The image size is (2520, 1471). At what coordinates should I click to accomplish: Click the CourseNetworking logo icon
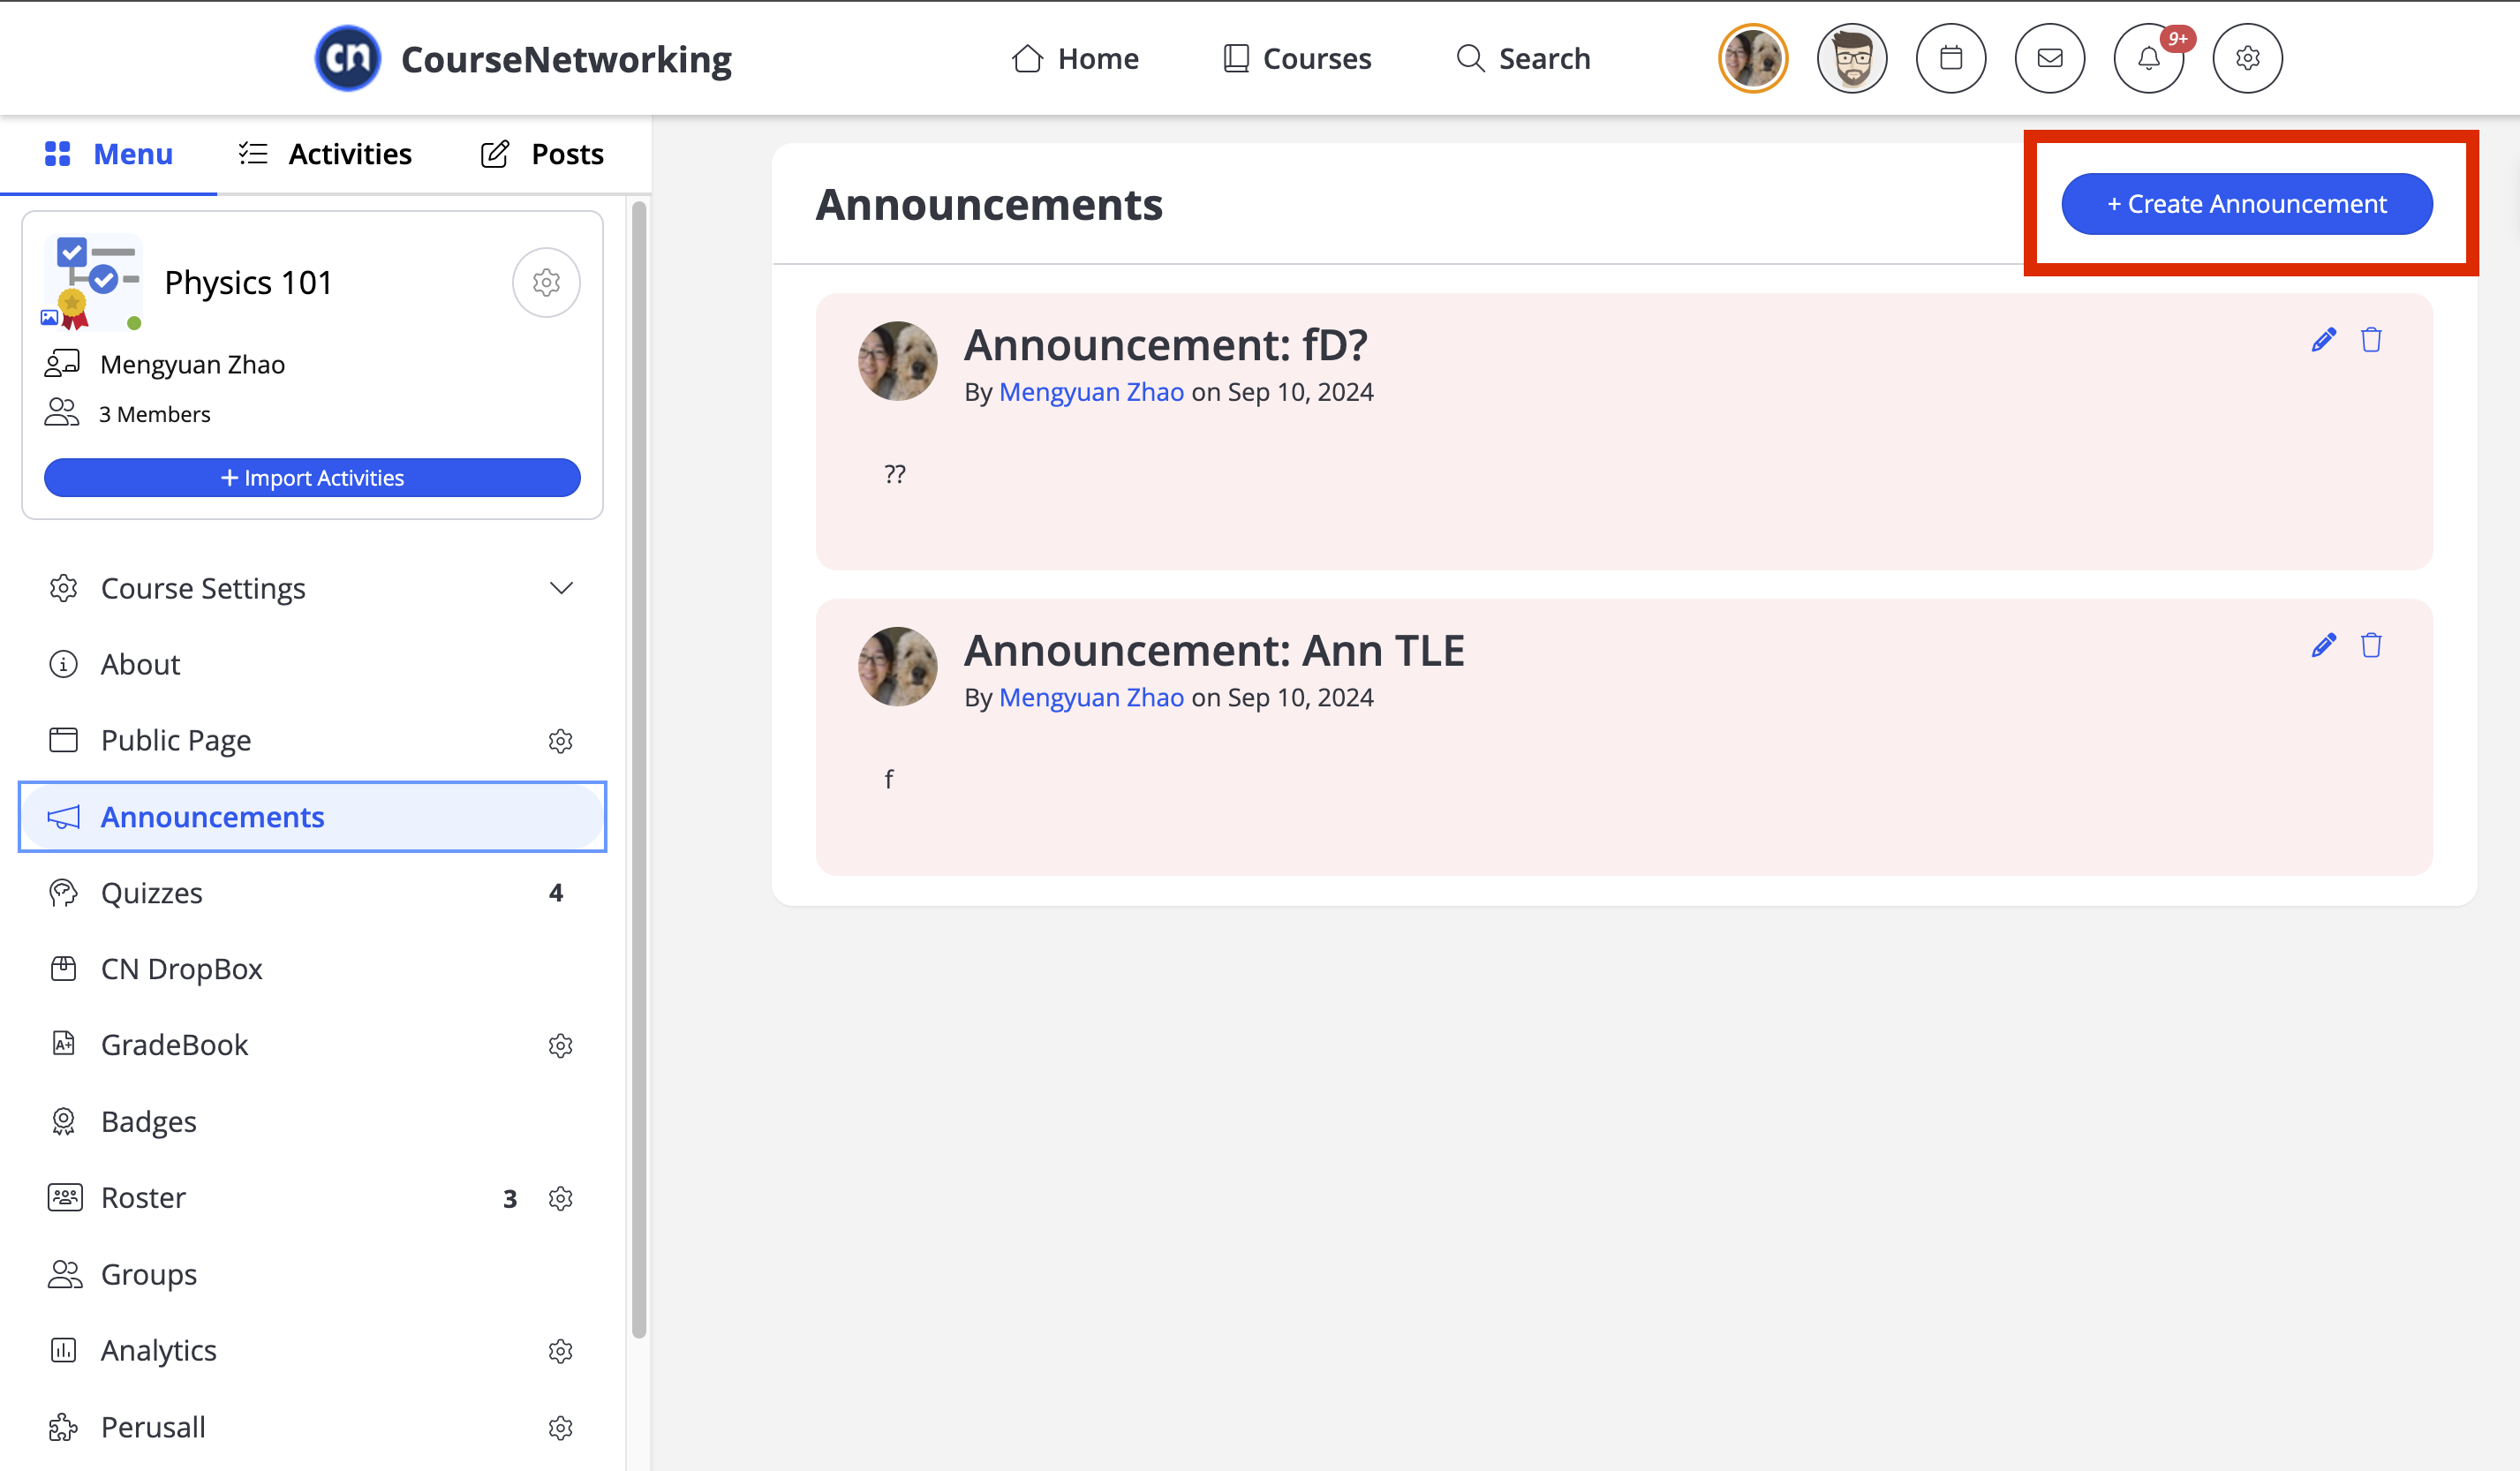click(347, 58)
